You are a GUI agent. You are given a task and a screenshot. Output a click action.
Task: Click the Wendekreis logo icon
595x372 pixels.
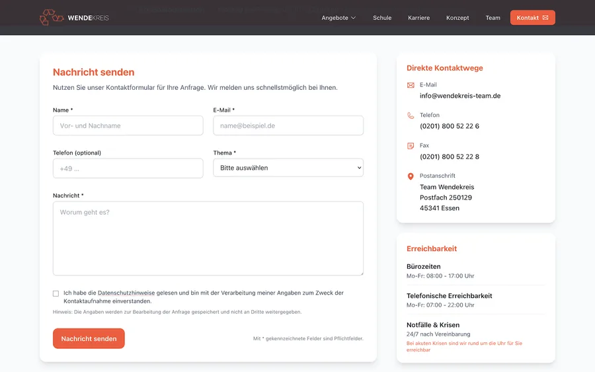coord(52,17)
